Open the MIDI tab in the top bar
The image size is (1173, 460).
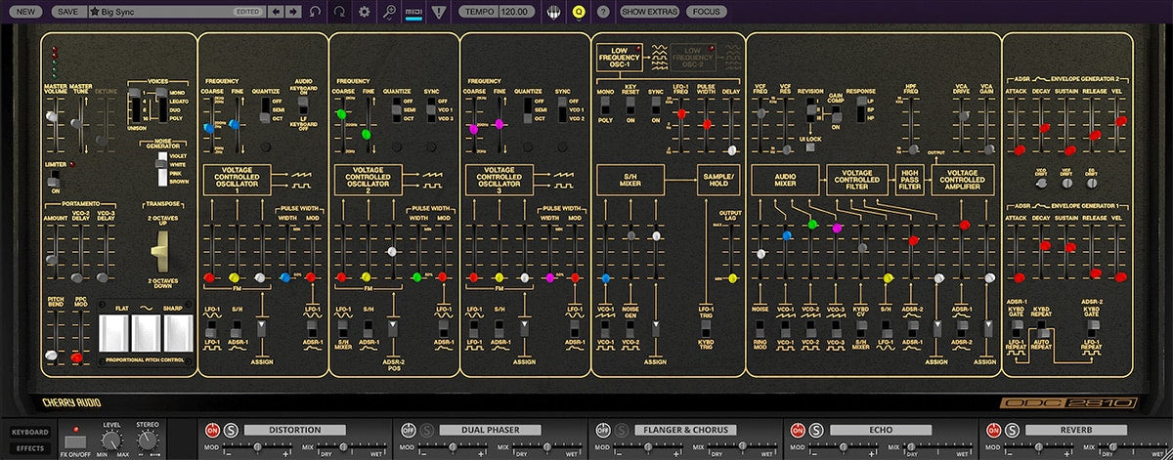413,12
